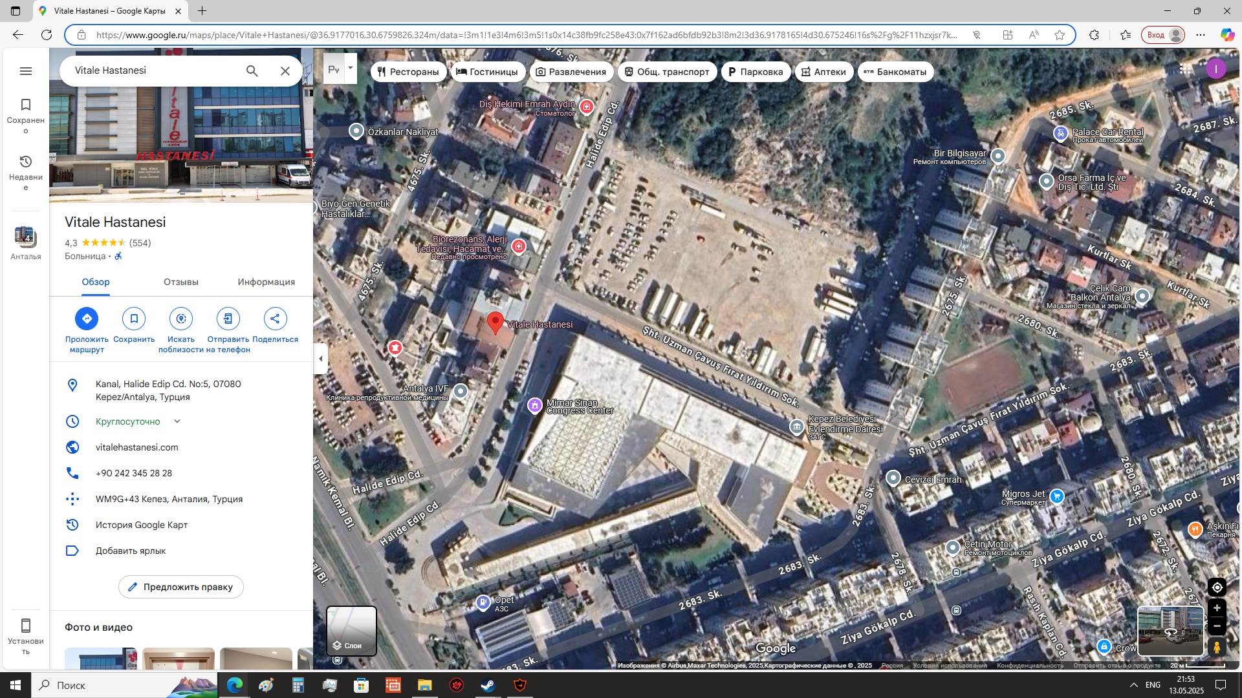Open the hamburger menu in sidebar
The image size is (1242, 698).
tap(26, 71)
